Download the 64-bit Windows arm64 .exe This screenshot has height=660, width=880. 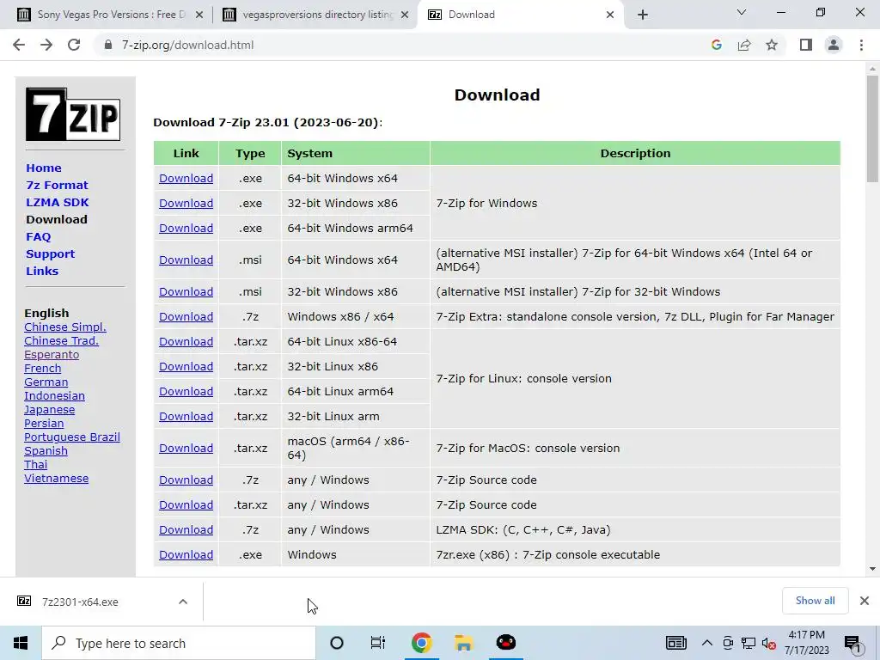pyautogui.click(x=186, y=229)
